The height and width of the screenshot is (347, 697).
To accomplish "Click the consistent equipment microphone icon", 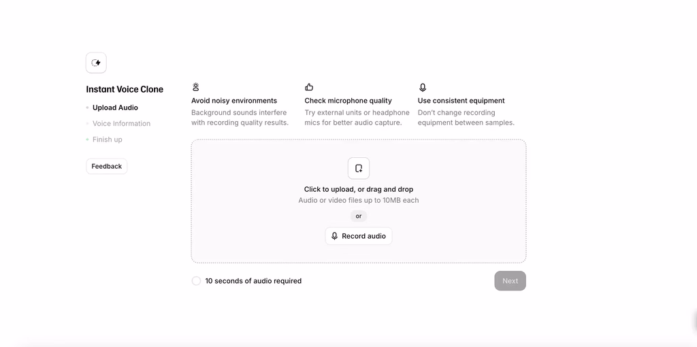I will pyautogui.click(x=422, y=88).
